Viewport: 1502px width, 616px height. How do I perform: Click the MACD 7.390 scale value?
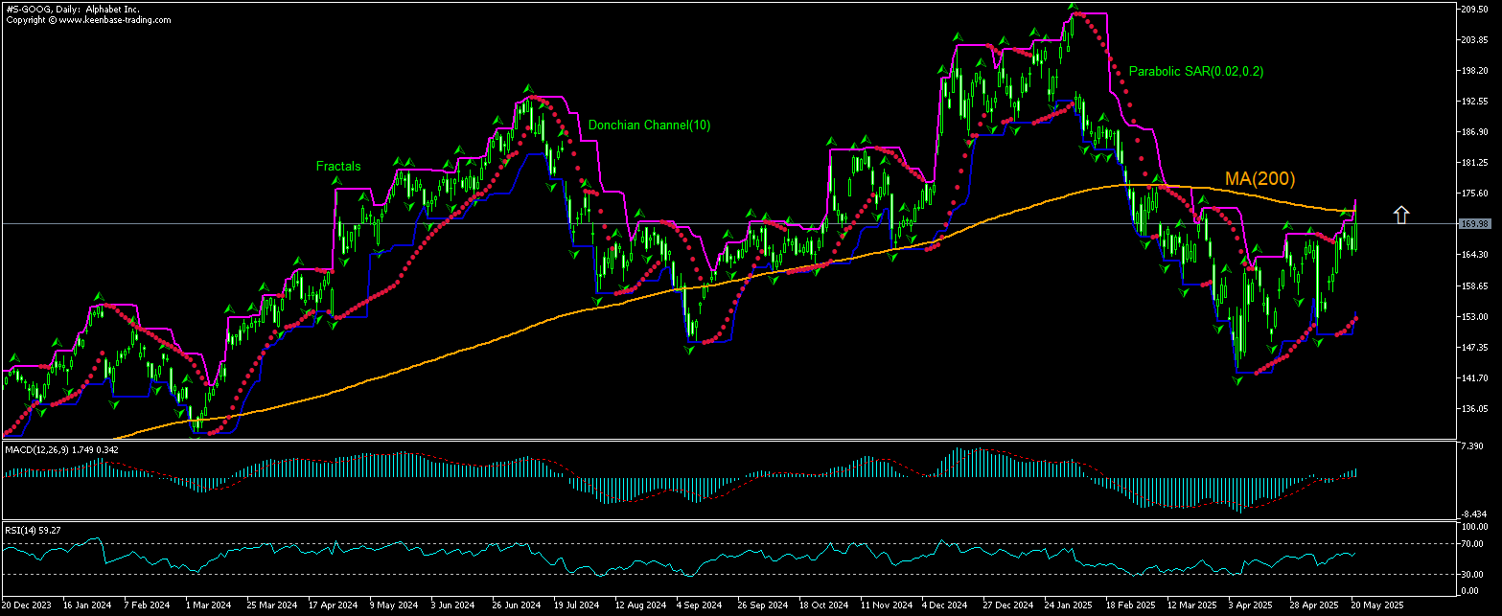[x=1471, y=446]
